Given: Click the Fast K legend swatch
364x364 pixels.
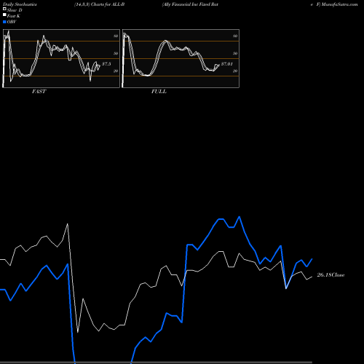Looking at the screenshot, I should [4, 15].
